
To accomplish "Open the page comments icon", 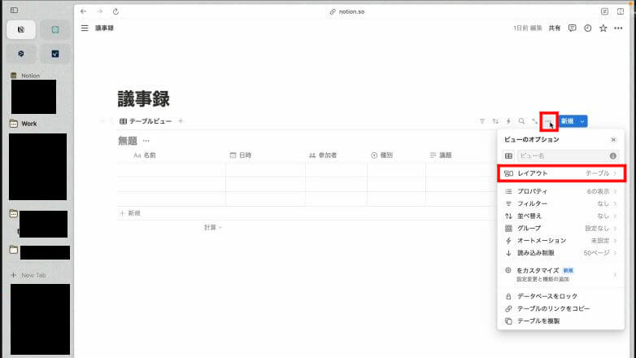I will [x=572, y=28].
